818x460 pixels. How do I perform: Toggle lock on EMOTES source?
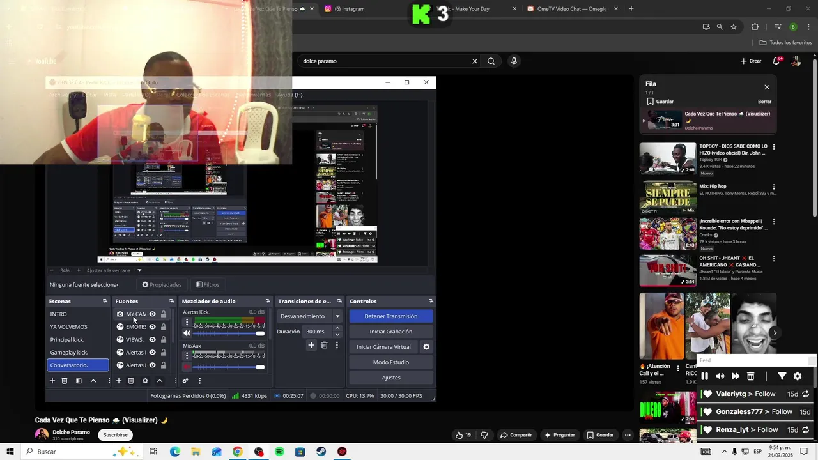(164, 327)
